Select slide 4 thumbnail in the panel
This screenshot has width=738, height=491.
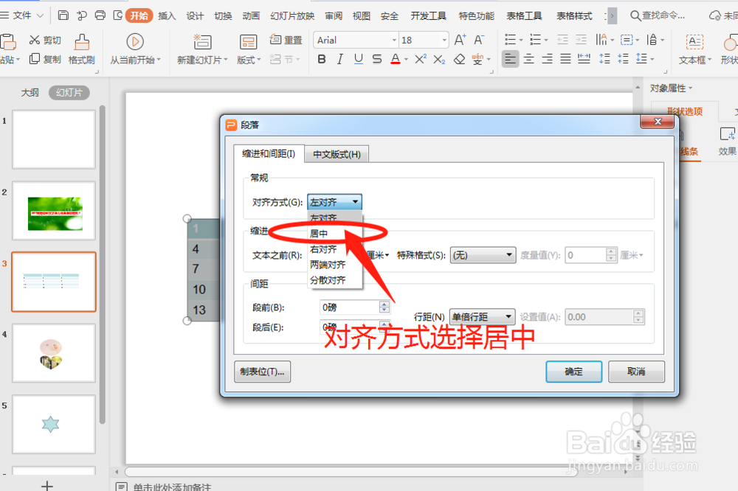pos(53,352)
